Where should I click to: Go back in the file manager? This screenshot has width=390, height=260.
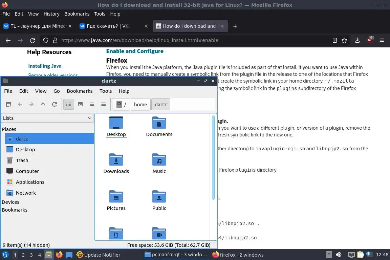[x=20, y=105]
